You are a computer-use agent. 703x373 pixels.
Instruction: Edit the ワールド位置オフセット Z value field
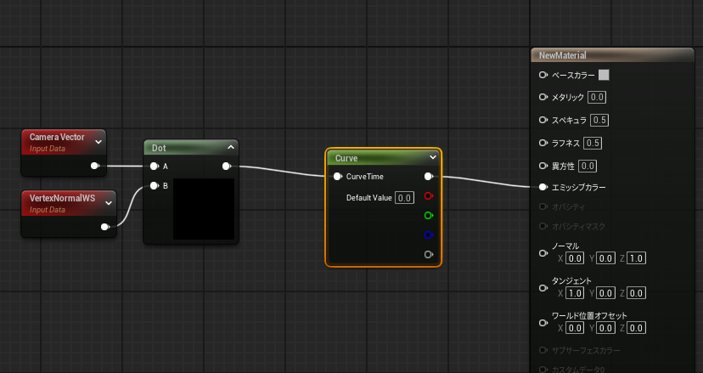(636, 329)
